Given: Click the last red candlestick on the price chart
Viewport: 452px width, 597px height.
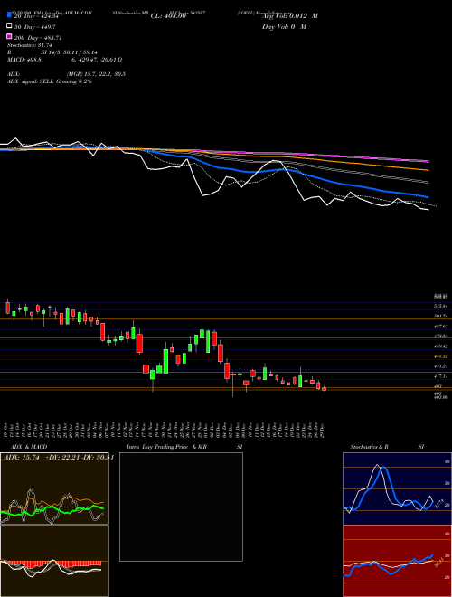Looking at the screenshot, I should [325, 389].
